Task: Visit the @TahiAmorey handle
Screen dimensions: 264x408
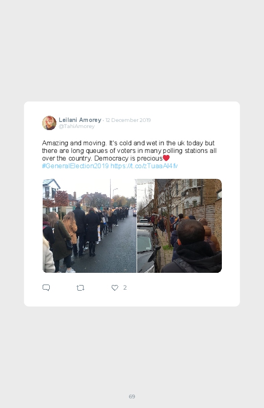Action: (x=77, y=126)
